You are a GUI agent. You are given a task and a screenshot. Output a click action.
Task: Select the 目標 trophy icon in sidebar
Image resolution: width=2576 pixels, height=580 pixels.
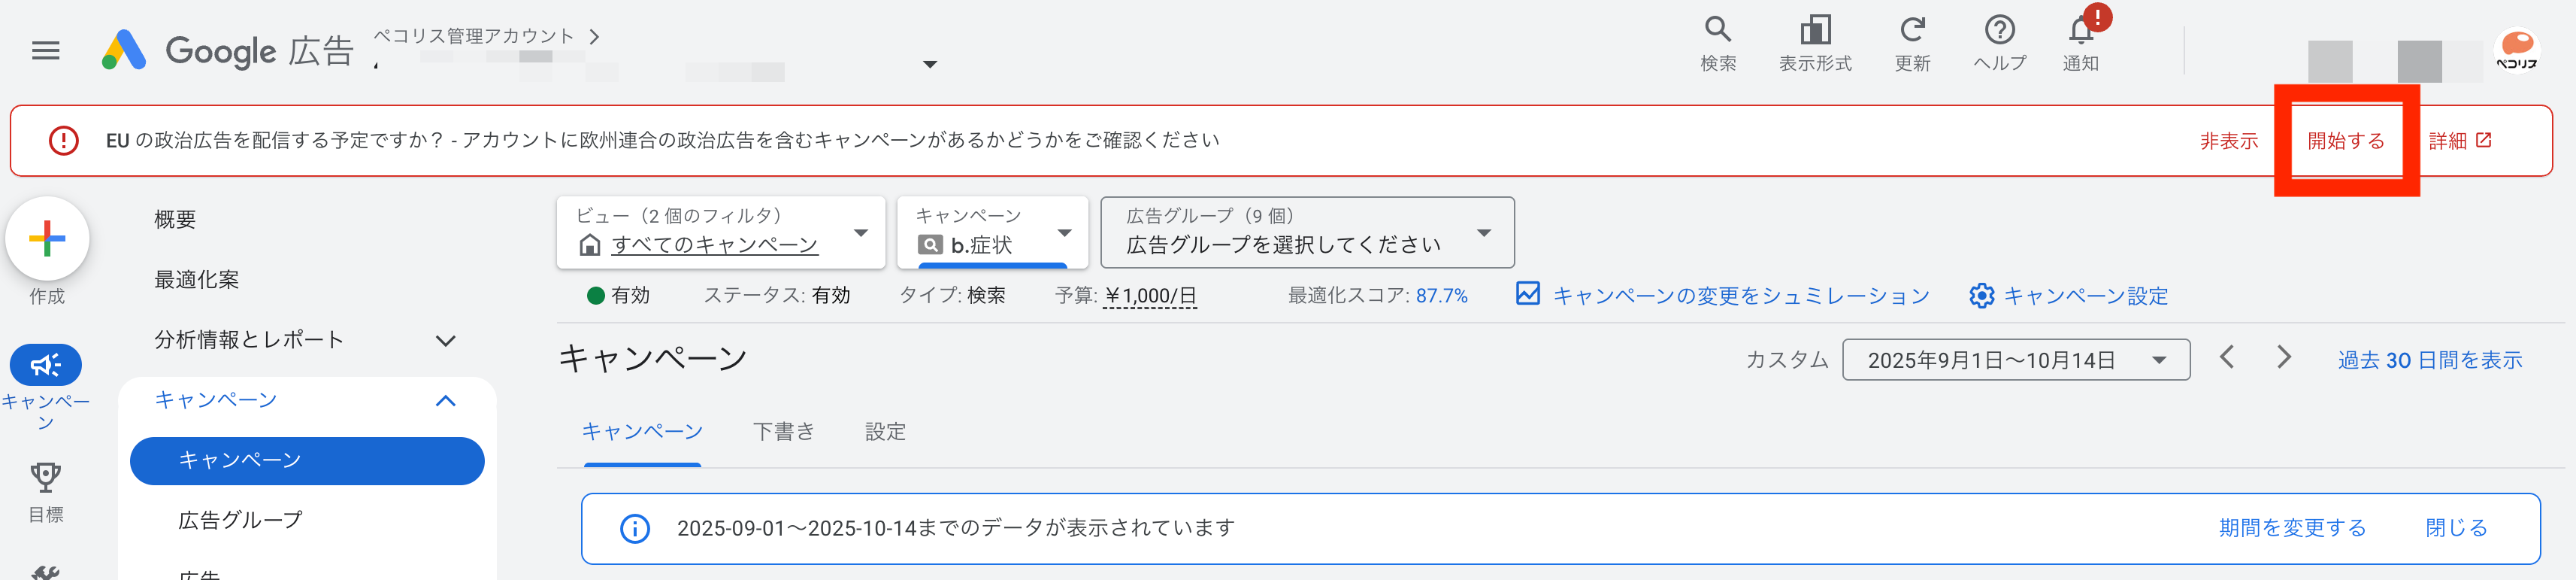(x=45, y=478)
